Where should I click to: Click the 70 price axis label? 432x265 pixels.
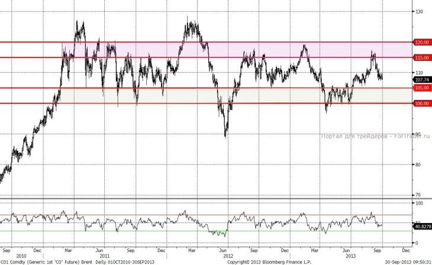(418, 195)
